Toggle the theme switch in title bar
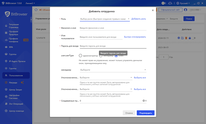Screen dimensions: 206x124 click(164, 3)
